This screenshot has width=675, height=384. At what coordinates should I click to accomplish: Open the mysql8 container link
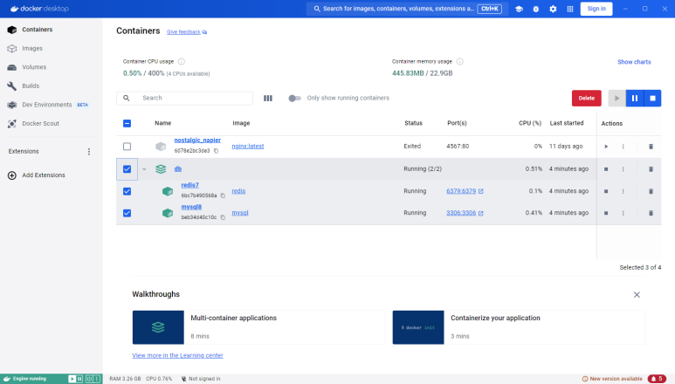pyautogui.click(x=191, y=207)
